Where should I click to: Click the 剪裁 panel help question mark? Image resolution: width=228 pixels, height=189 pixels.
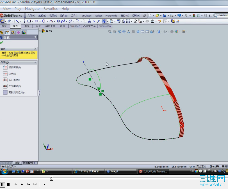tap(35, 37)
